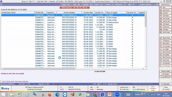Select invoice row PNI/783/20202-21

click(73, 30)
